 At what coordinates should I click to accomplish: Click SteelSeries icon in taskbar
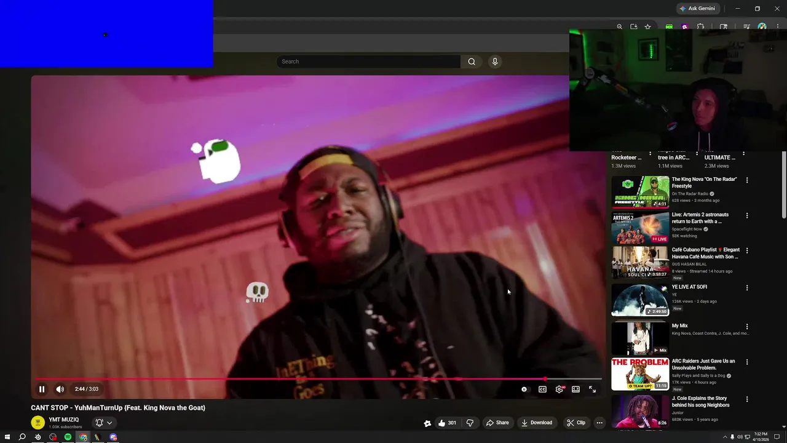(38, 437)
